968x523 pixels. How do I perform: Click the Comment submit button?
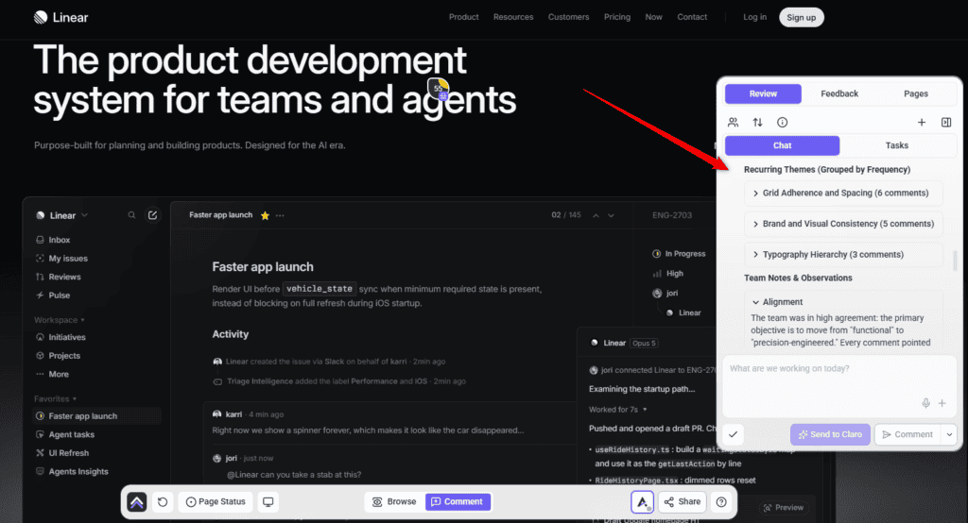click(x=907, y=434)
